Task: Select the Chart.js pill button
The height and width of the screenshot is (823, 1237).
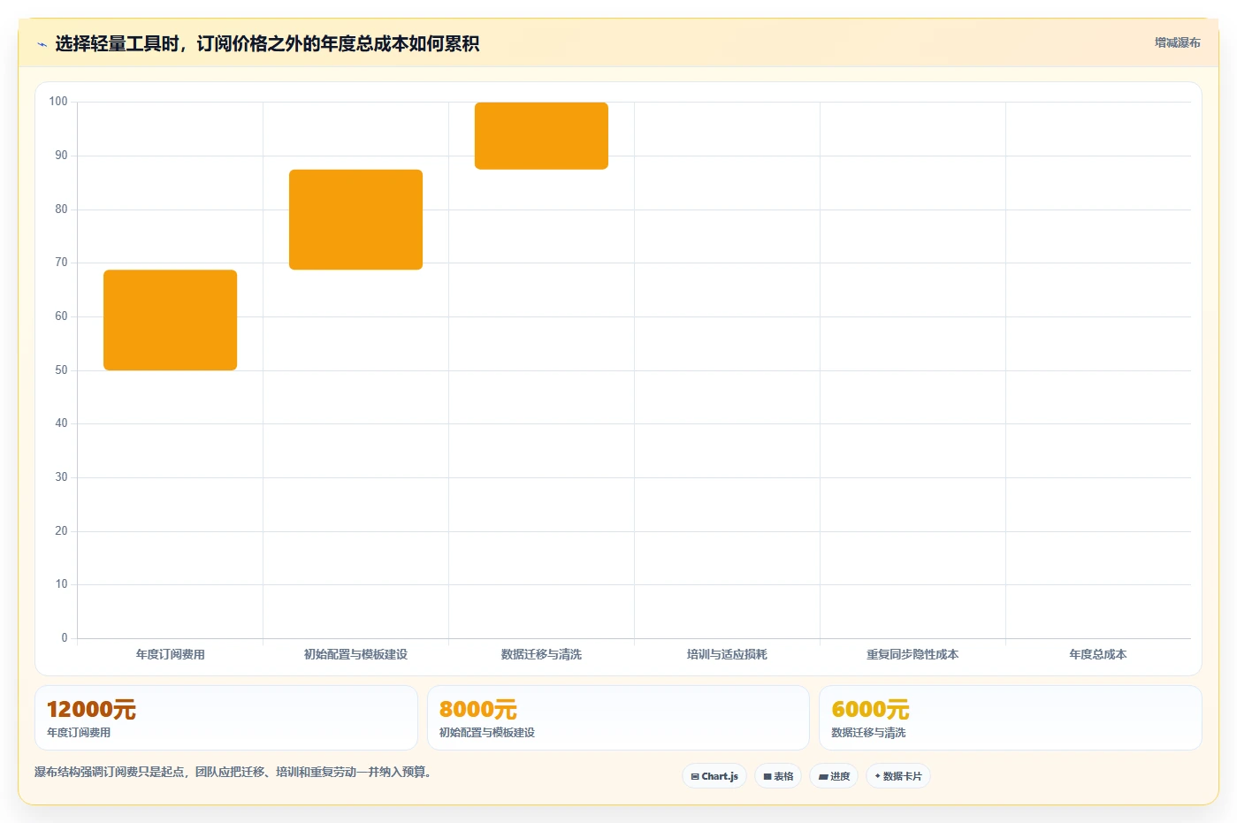Action: pyautogui.click(x=714, y=776)
